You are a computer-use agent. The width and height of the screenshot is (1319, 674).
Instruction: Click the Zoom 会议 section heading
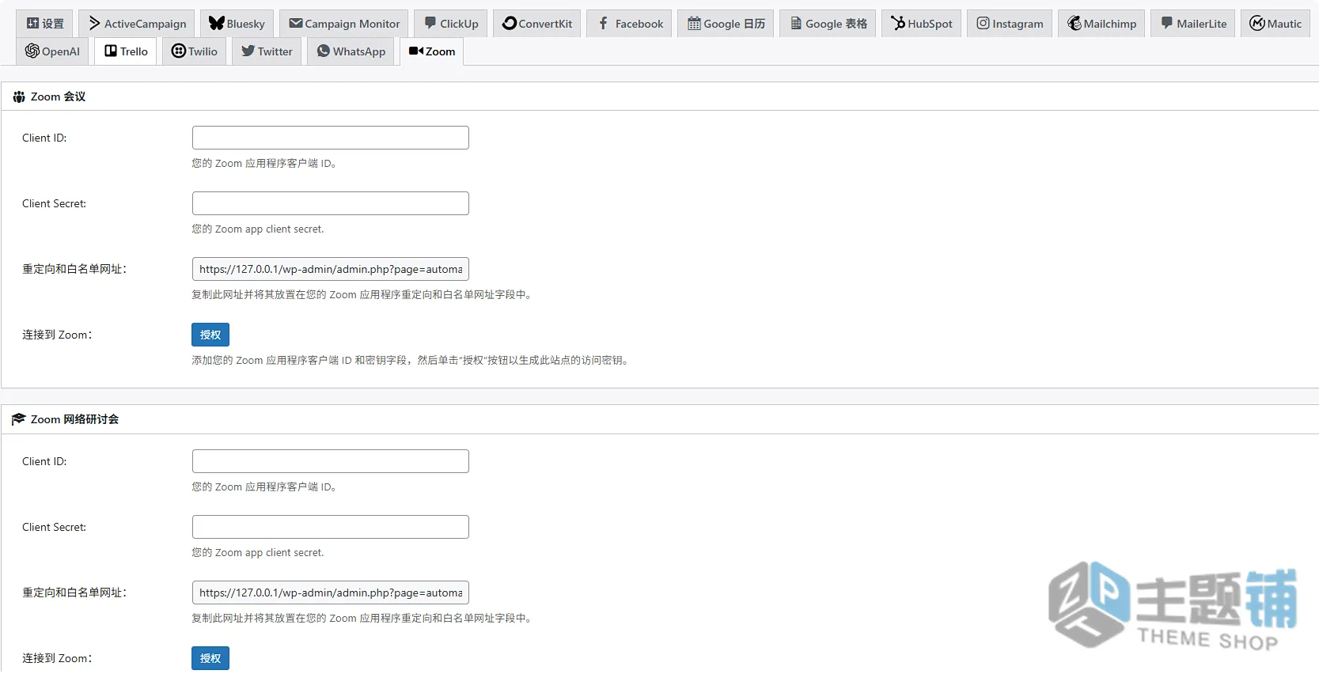point(58,97)
